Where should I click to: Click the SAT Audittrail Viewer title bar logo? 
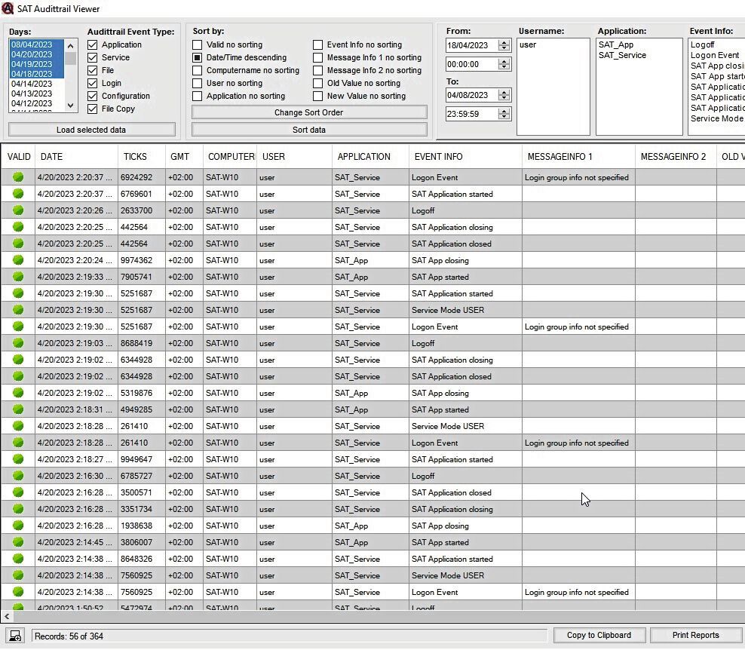[9, 9]
